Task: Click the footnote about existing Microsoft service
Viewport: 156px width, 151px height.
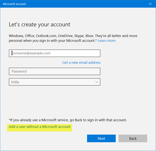Action: (x=68, y=120)
